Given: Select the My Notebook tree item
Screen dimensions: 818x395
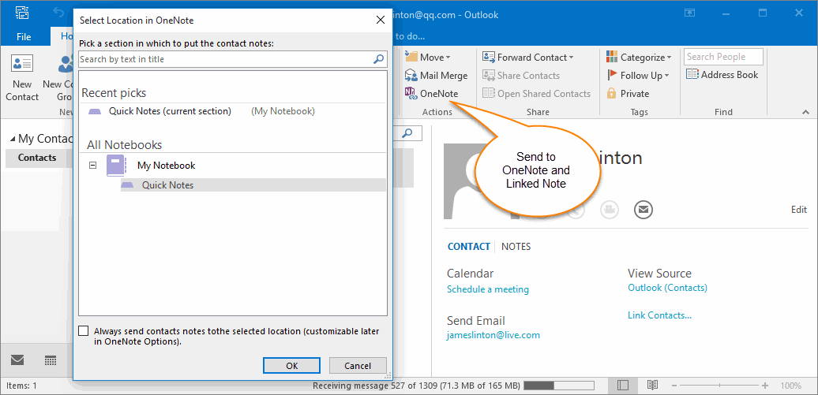Looking at the screenshot, I should click(x=166, y=166).
